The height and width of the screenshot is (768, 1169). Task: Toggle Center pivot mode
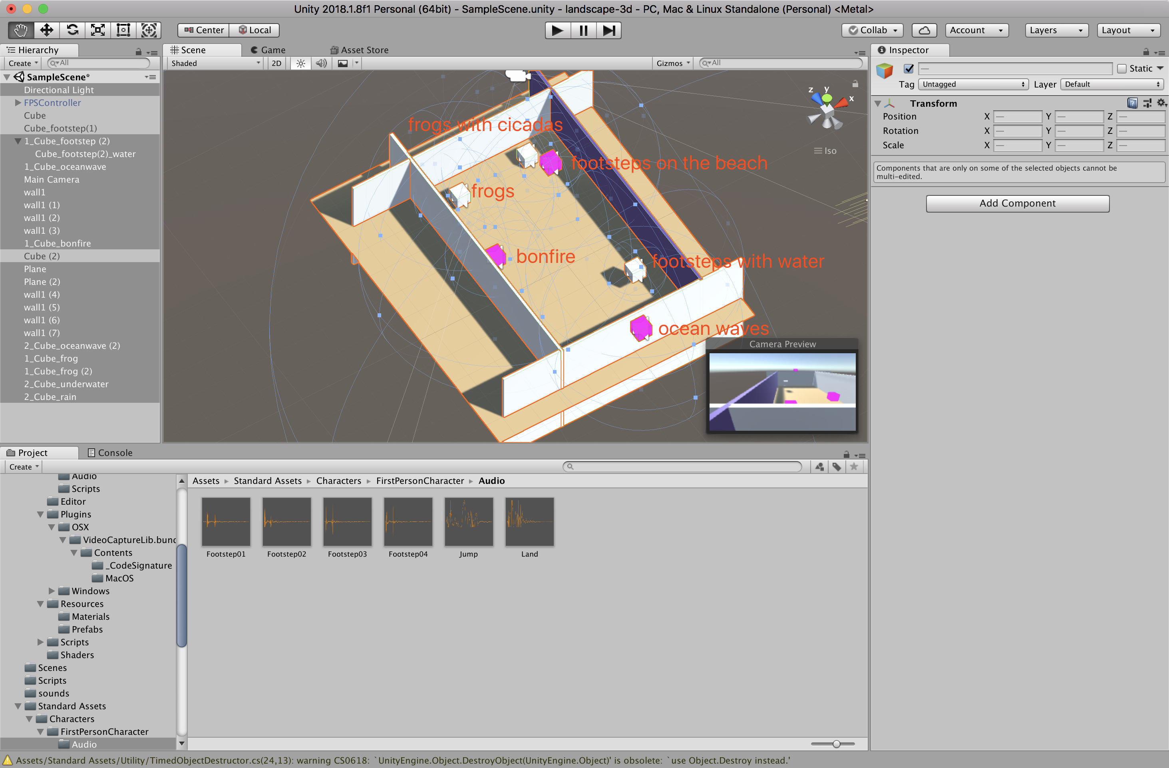coord(204,30)
